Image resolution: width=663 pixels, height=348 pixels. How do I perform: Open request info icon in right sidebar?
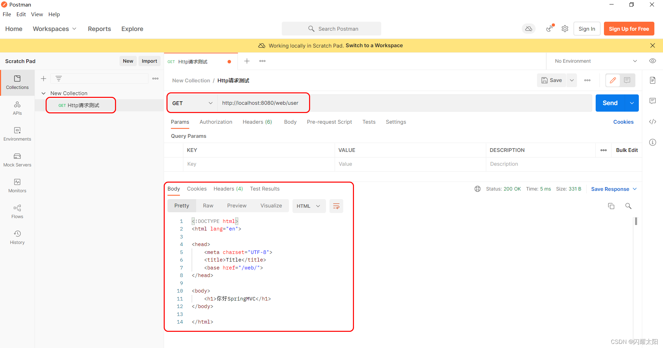tap(653, 142)
